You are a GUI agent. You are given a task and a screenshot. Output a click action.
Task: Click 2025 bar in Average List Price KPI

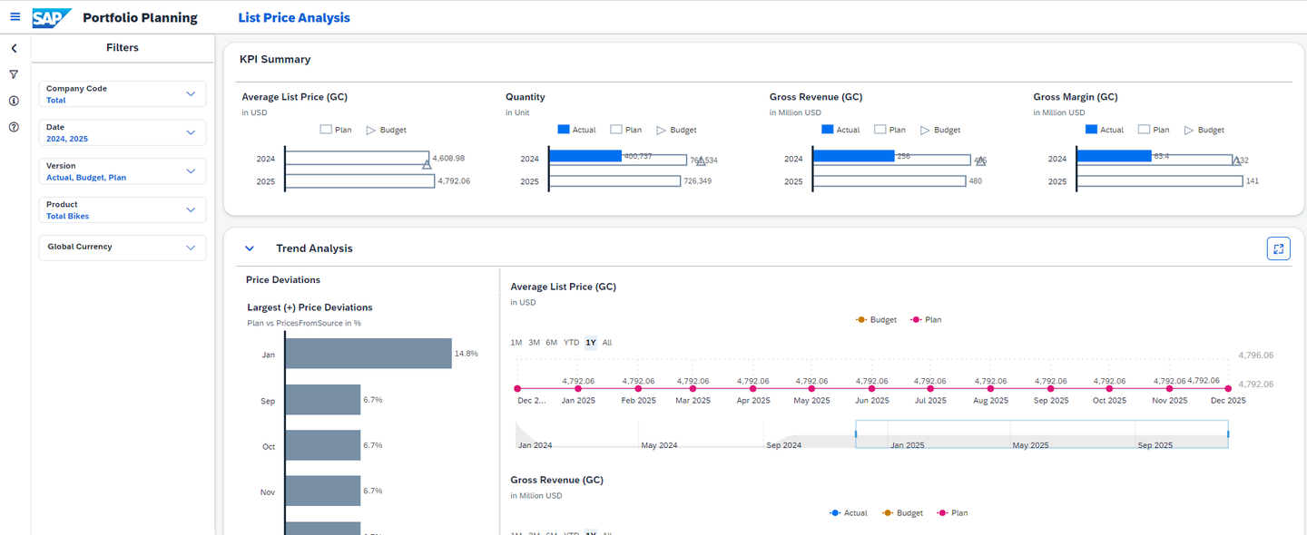pyautogui.click(x=360, y=181)
